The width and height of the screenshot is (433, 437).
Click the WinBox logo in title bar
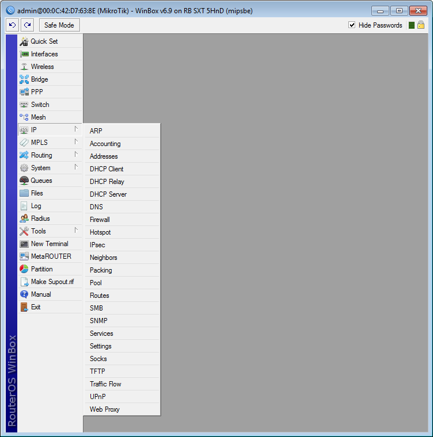point(10,10)
